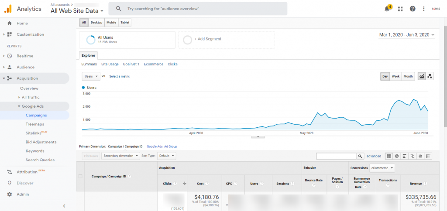
Task: Check the select-all rows checkbox
Action: pos(80,177)
